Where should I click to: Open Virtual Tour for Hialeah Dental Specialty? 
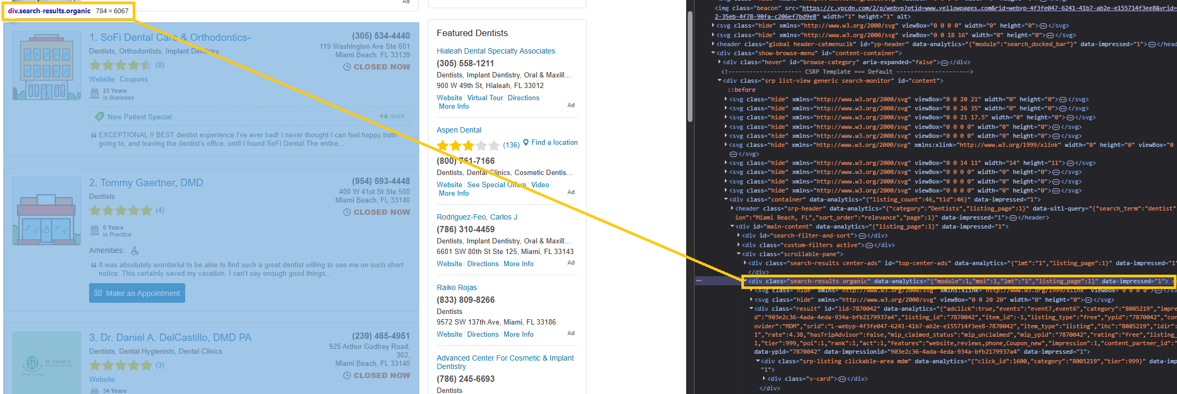[484, 98]
